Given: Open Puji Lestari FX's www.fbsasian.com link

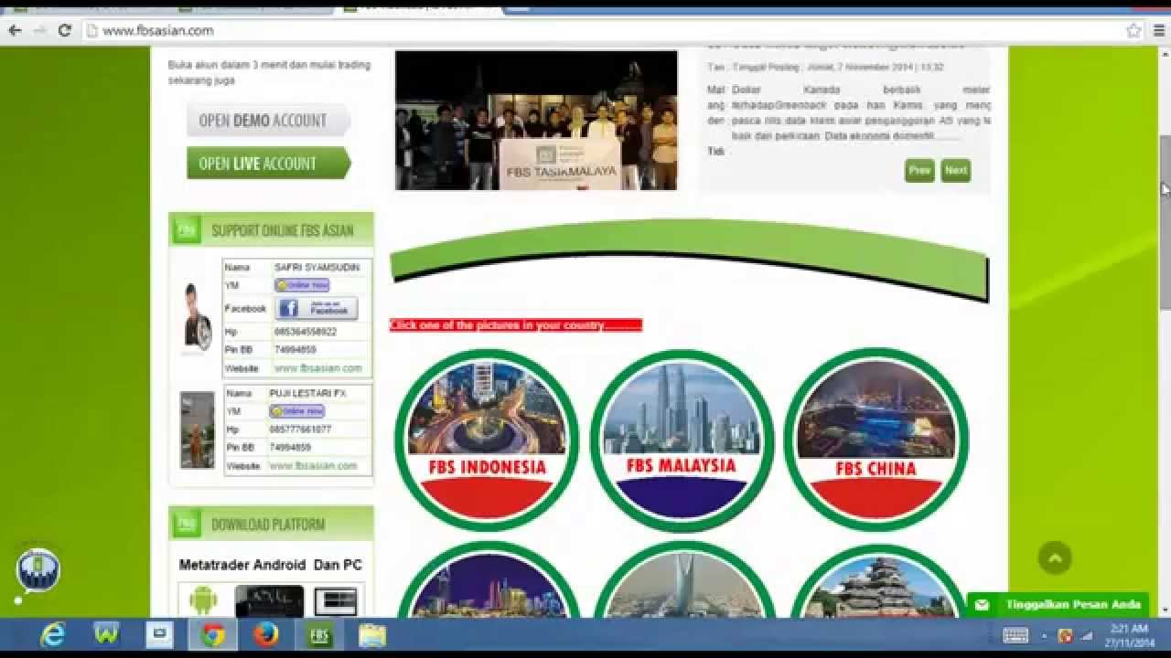Looking at the screenshot, I should tap(313, 466).
